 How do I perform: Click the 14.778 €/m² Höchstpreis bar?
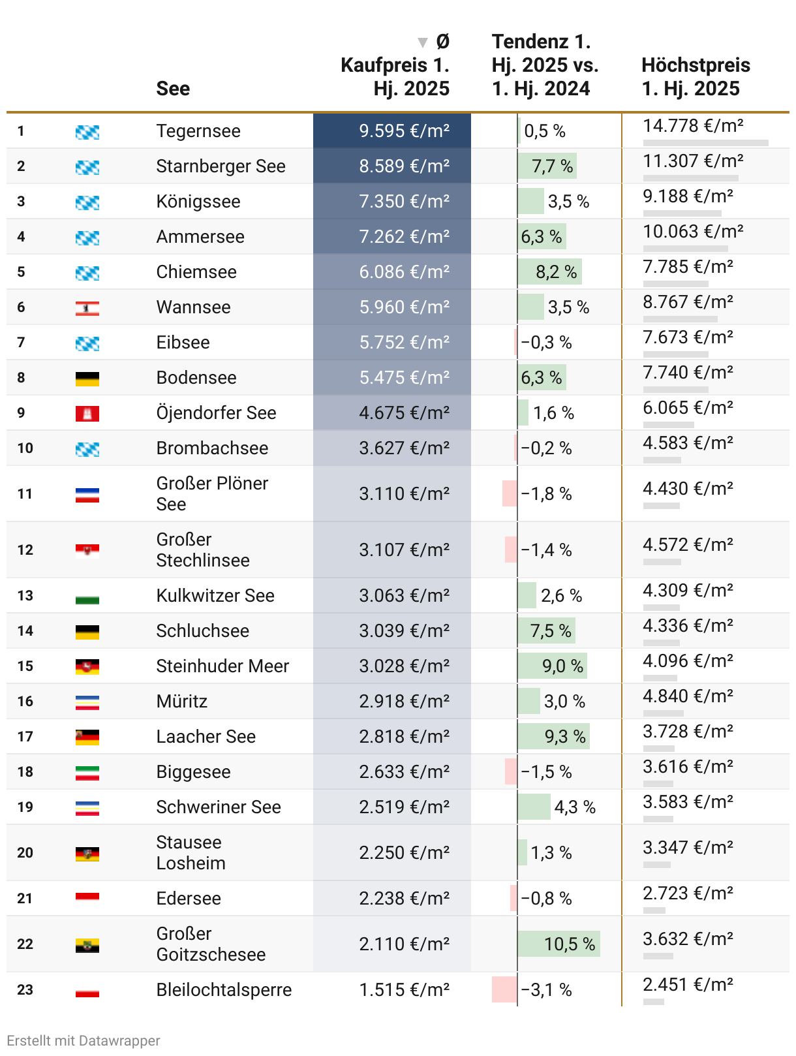[706, 142]
